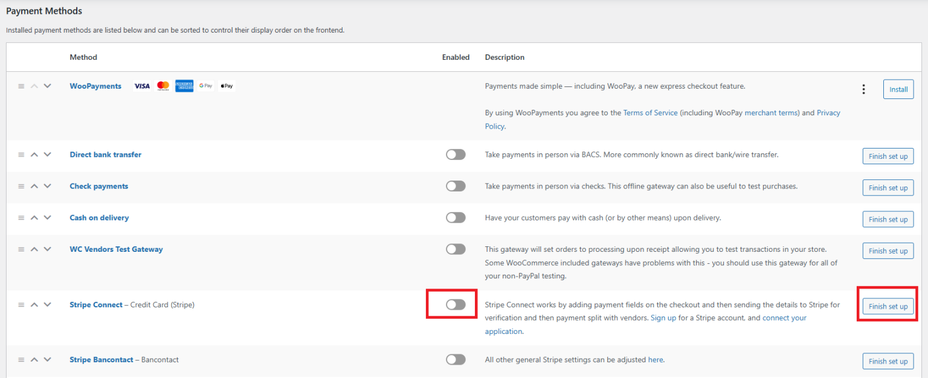The image size is (928, 378).
Task: Click the reorder handle next to Stripe Connect
Action: click(x=21, y=304)
